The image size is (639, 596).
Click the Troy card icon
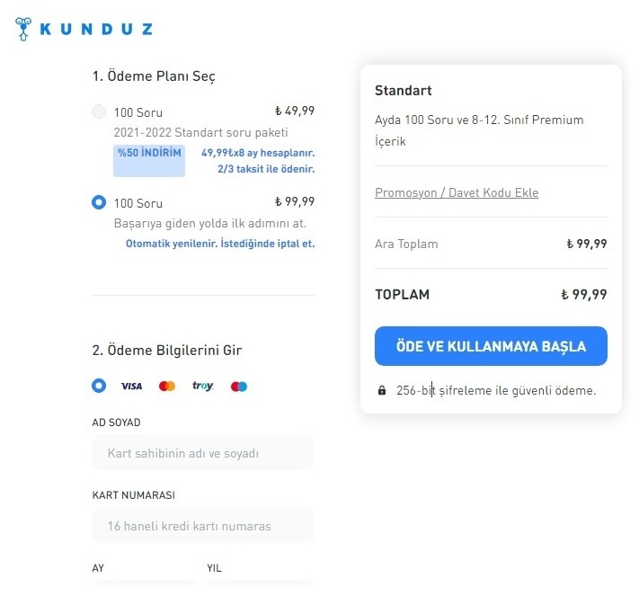point(203,387)
